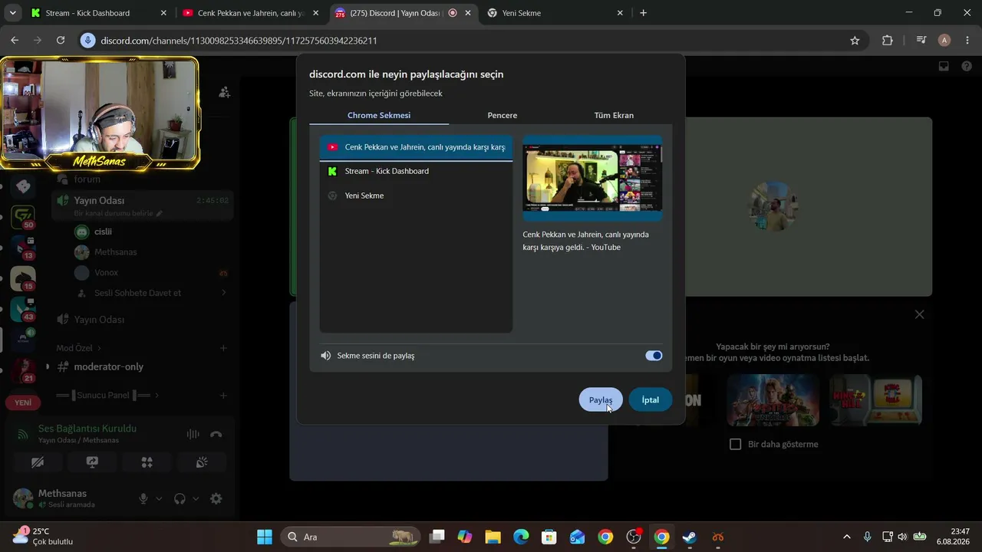Open the Discord help question mark
This screenshot has width=982, height=552.
tap(967, 67)
